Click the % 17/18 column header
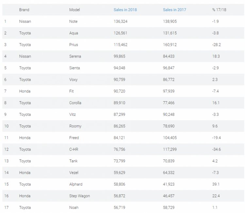The image size is (245, 213). [x=219, y=10]
